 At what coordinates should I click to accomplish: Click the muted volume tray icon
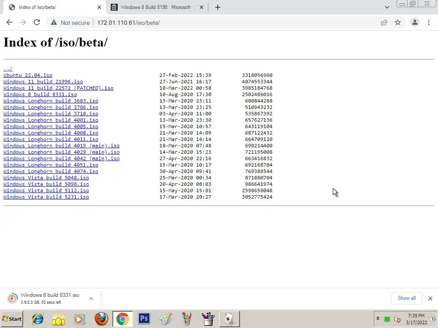(397, 319)
